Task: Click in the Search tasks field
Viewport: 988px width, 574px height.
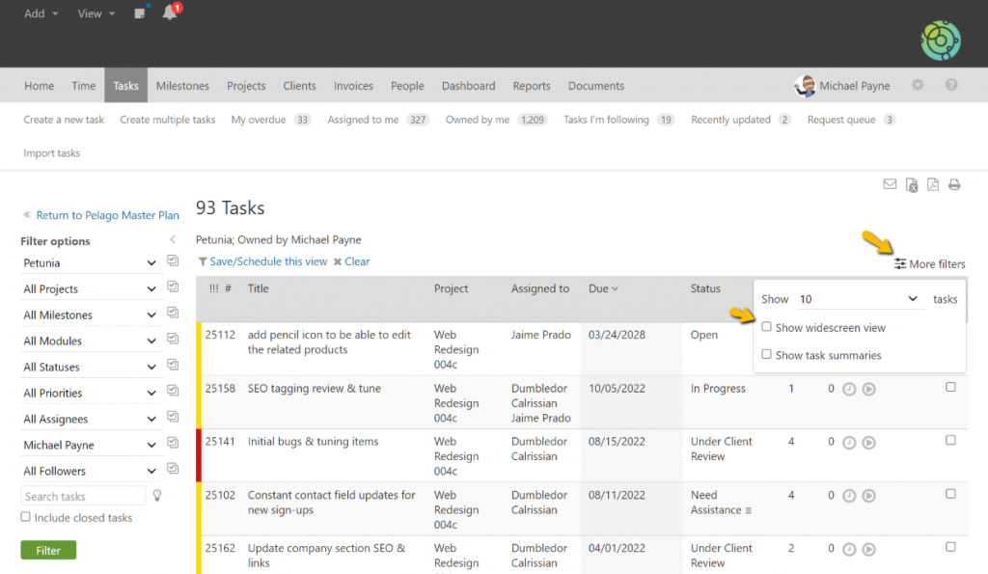Action: pos(83,496)
